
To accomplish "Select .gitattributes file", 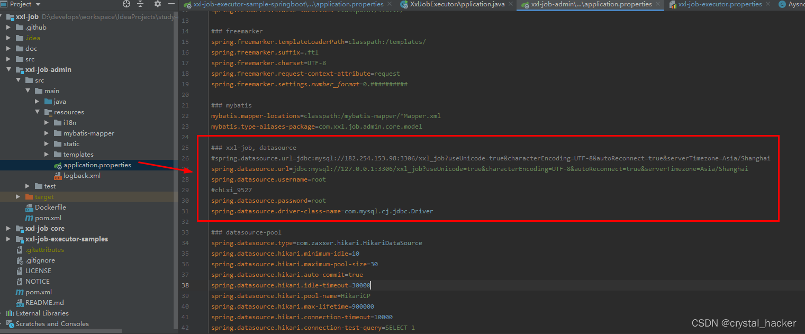I will 44,249.
